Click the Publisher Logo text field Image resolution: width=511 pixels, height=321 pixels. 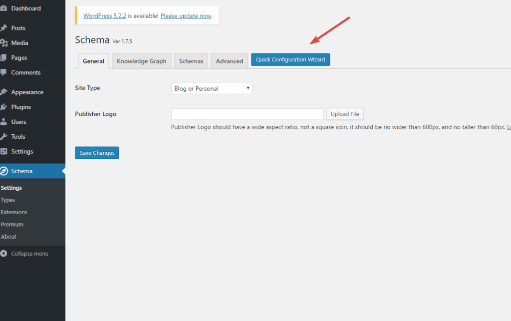(248, 114)
